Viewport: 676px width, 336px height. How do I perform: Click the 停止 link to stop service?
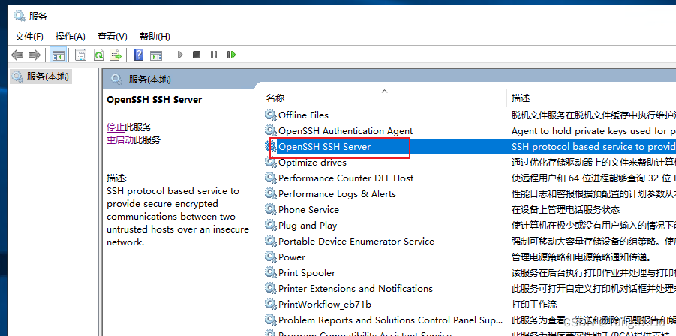(116, 127)
